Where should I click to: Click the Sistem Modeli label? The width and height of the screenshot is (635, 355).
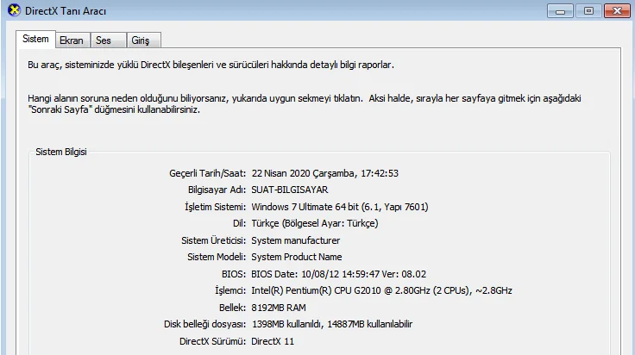(x=217, y=257)
